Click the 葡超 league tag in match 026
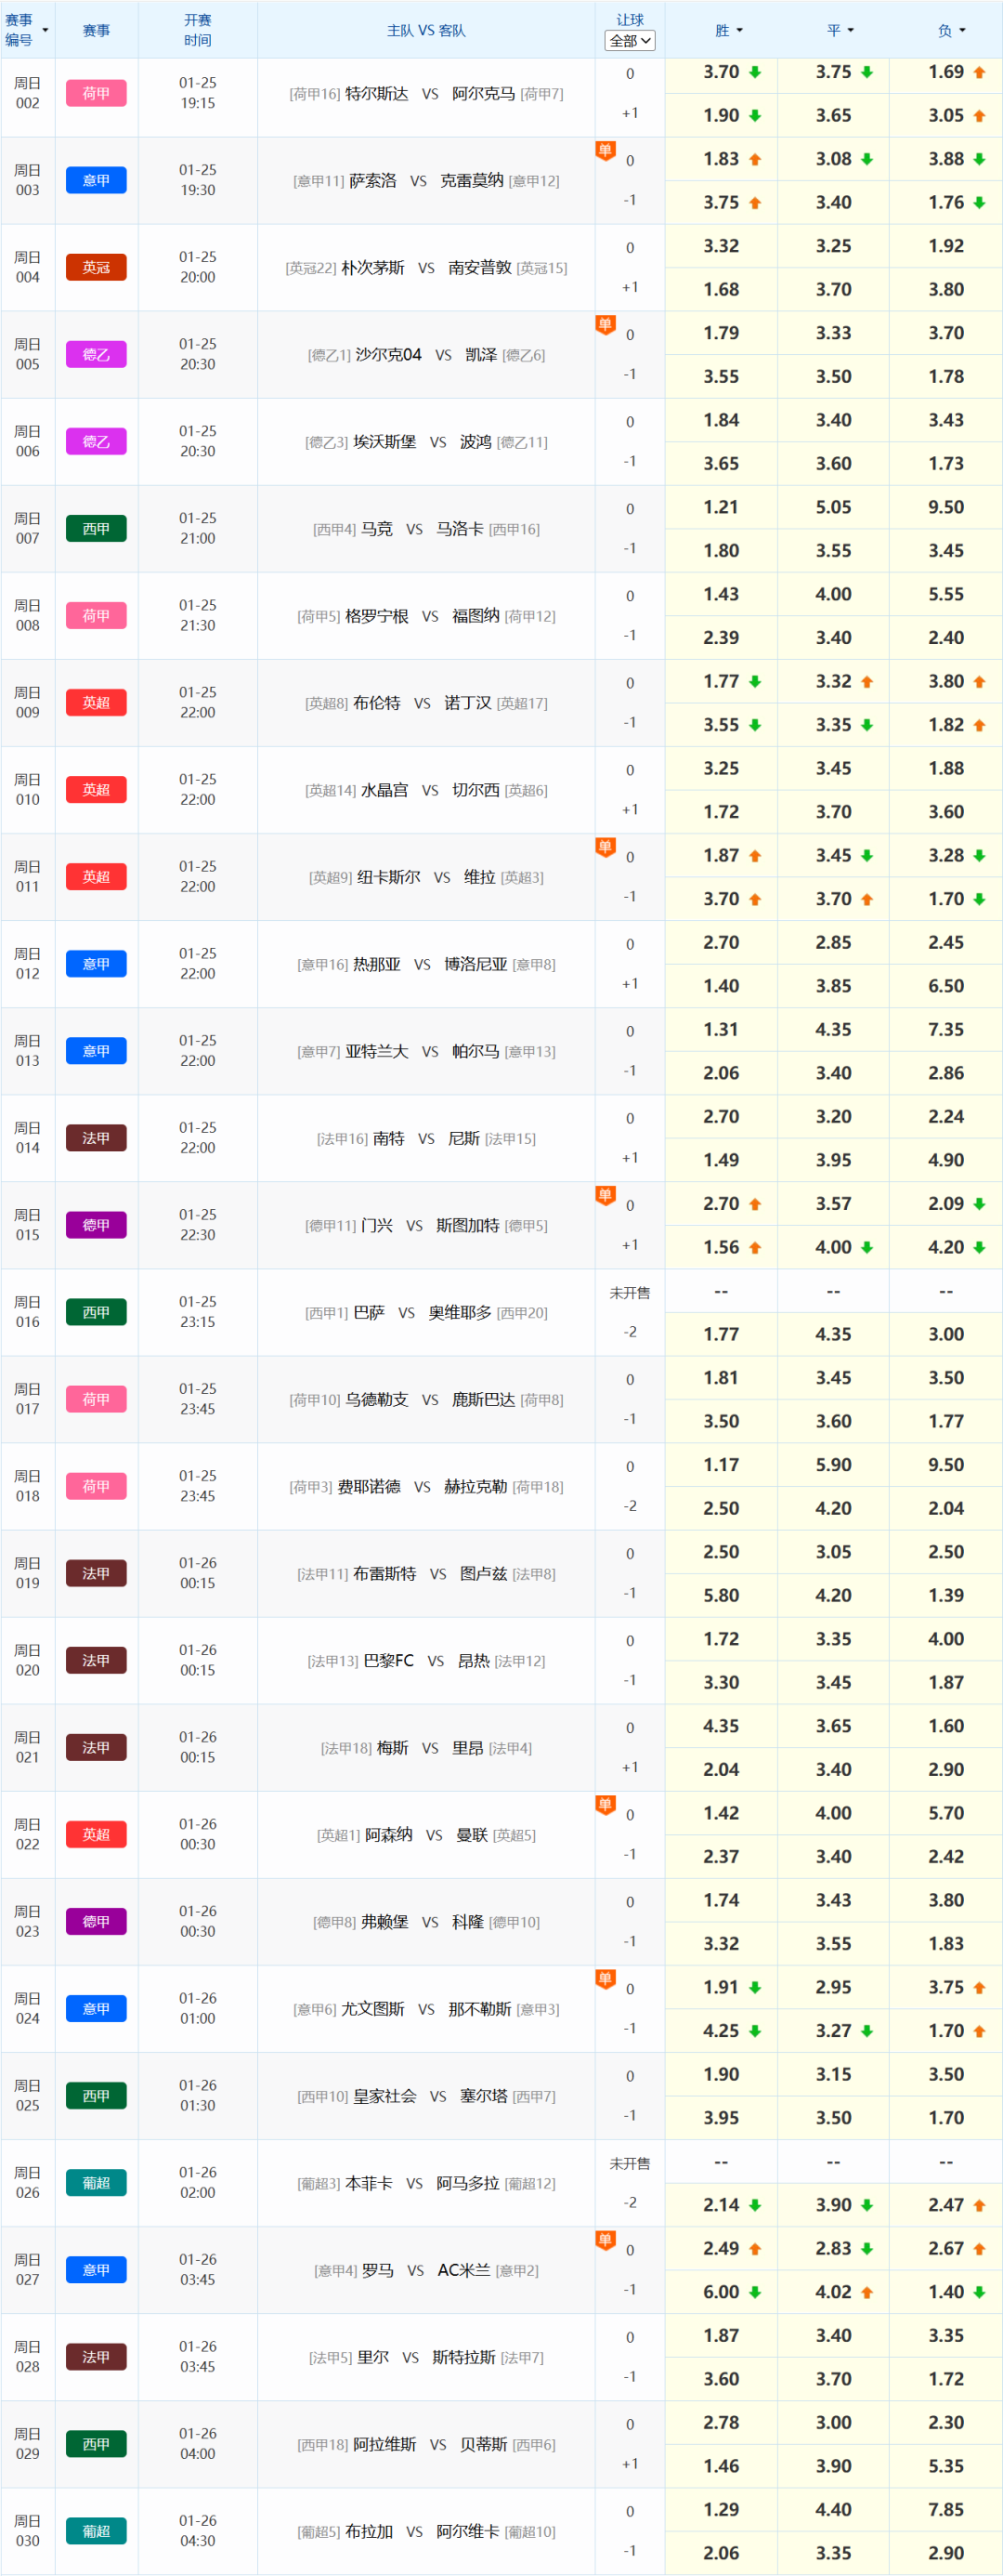Image resolution: width=1003 pixels, height=2576 pixels. [96, 2183]
